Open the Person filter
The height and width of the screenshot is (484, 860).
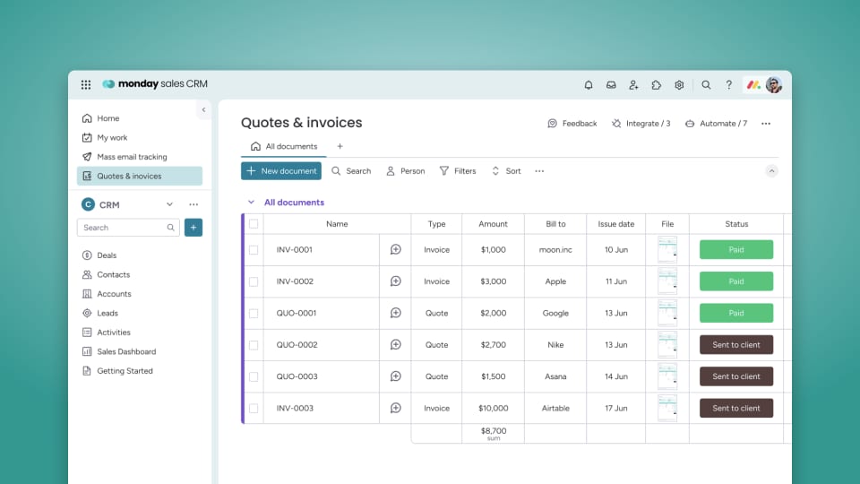(x=405, y=171)
